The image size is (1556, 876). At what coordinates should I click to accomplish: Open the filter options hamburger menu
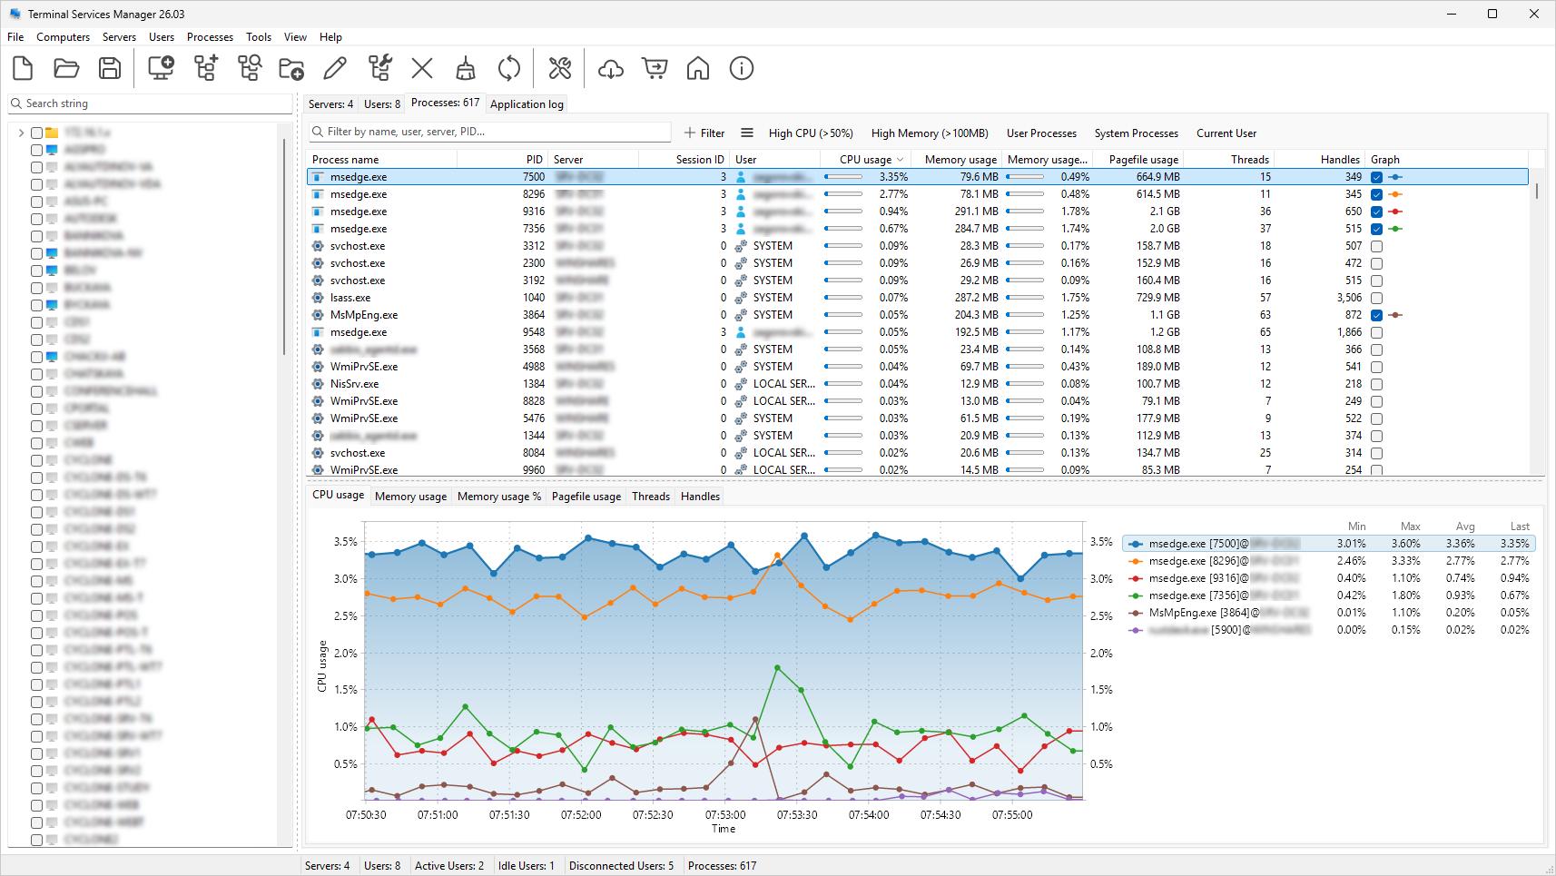tap(746, 133)
